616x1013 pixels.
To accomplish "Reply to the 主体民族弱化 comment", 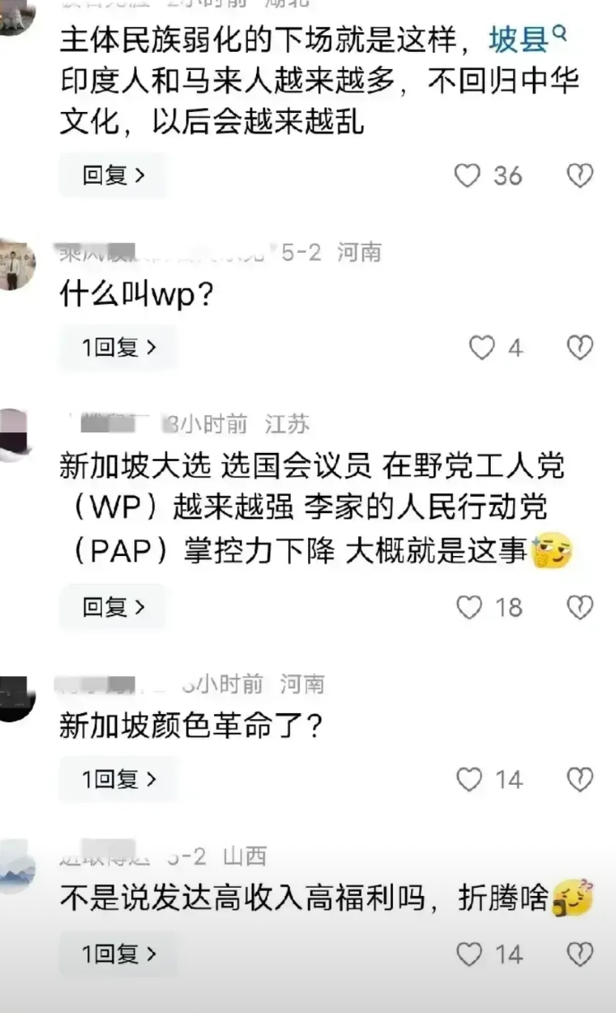I will [x=114, y=175].
